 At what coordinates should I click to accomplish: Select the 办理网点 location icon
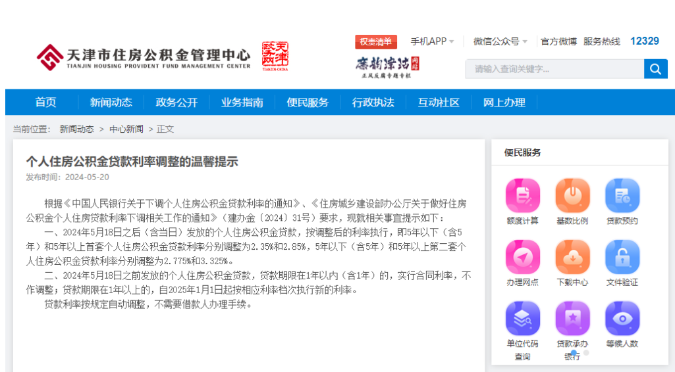coord(523,257)
